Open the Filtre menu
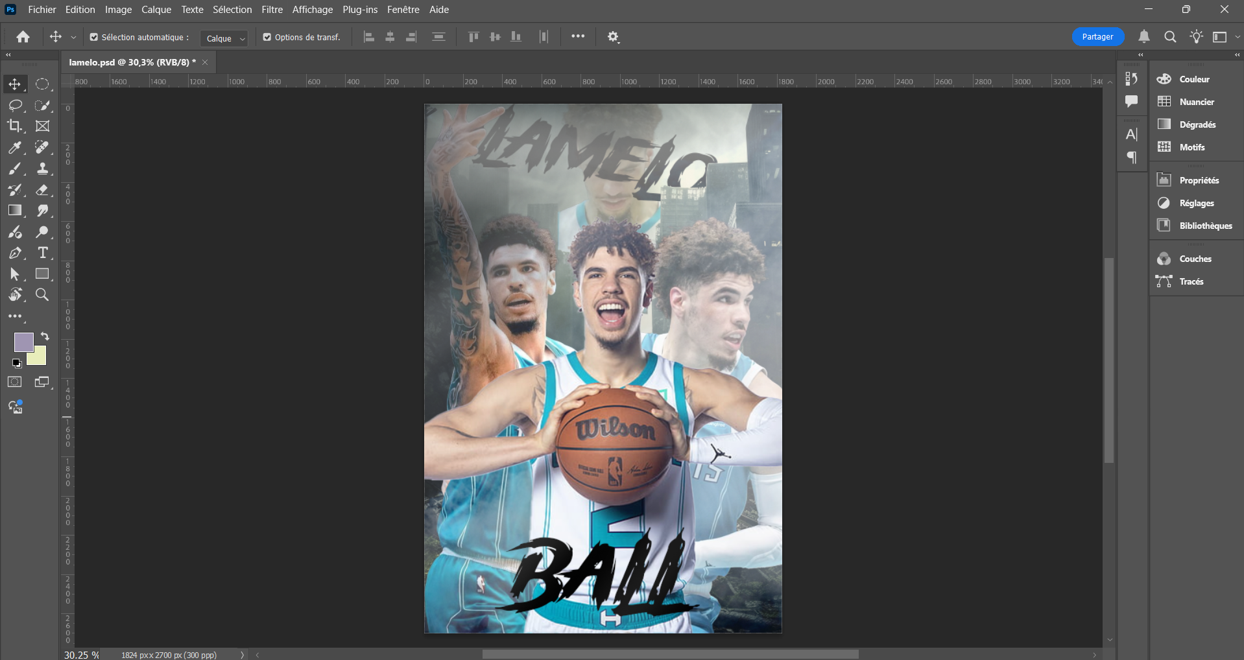Screen dimensions: 1244x660 pos(272,10)
